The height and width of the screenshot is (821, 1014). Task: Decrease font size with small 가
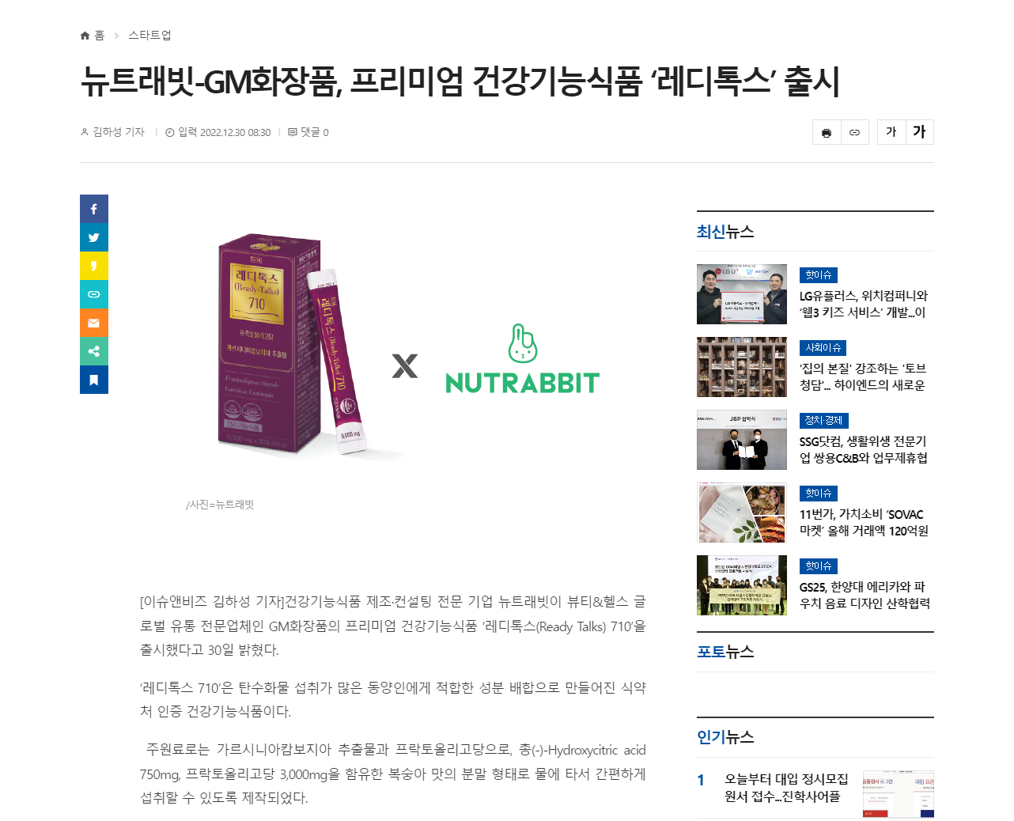point(891,132)
